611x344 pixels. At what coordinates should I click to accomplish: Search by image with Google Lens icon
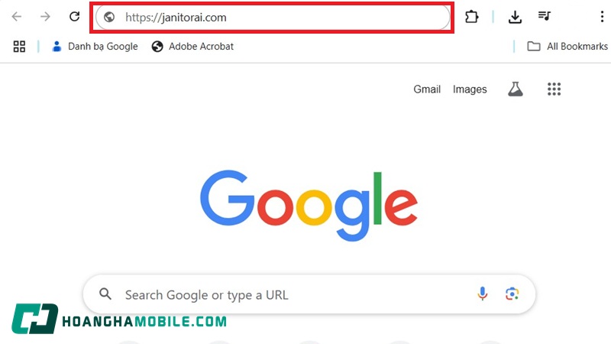[512, 294]
